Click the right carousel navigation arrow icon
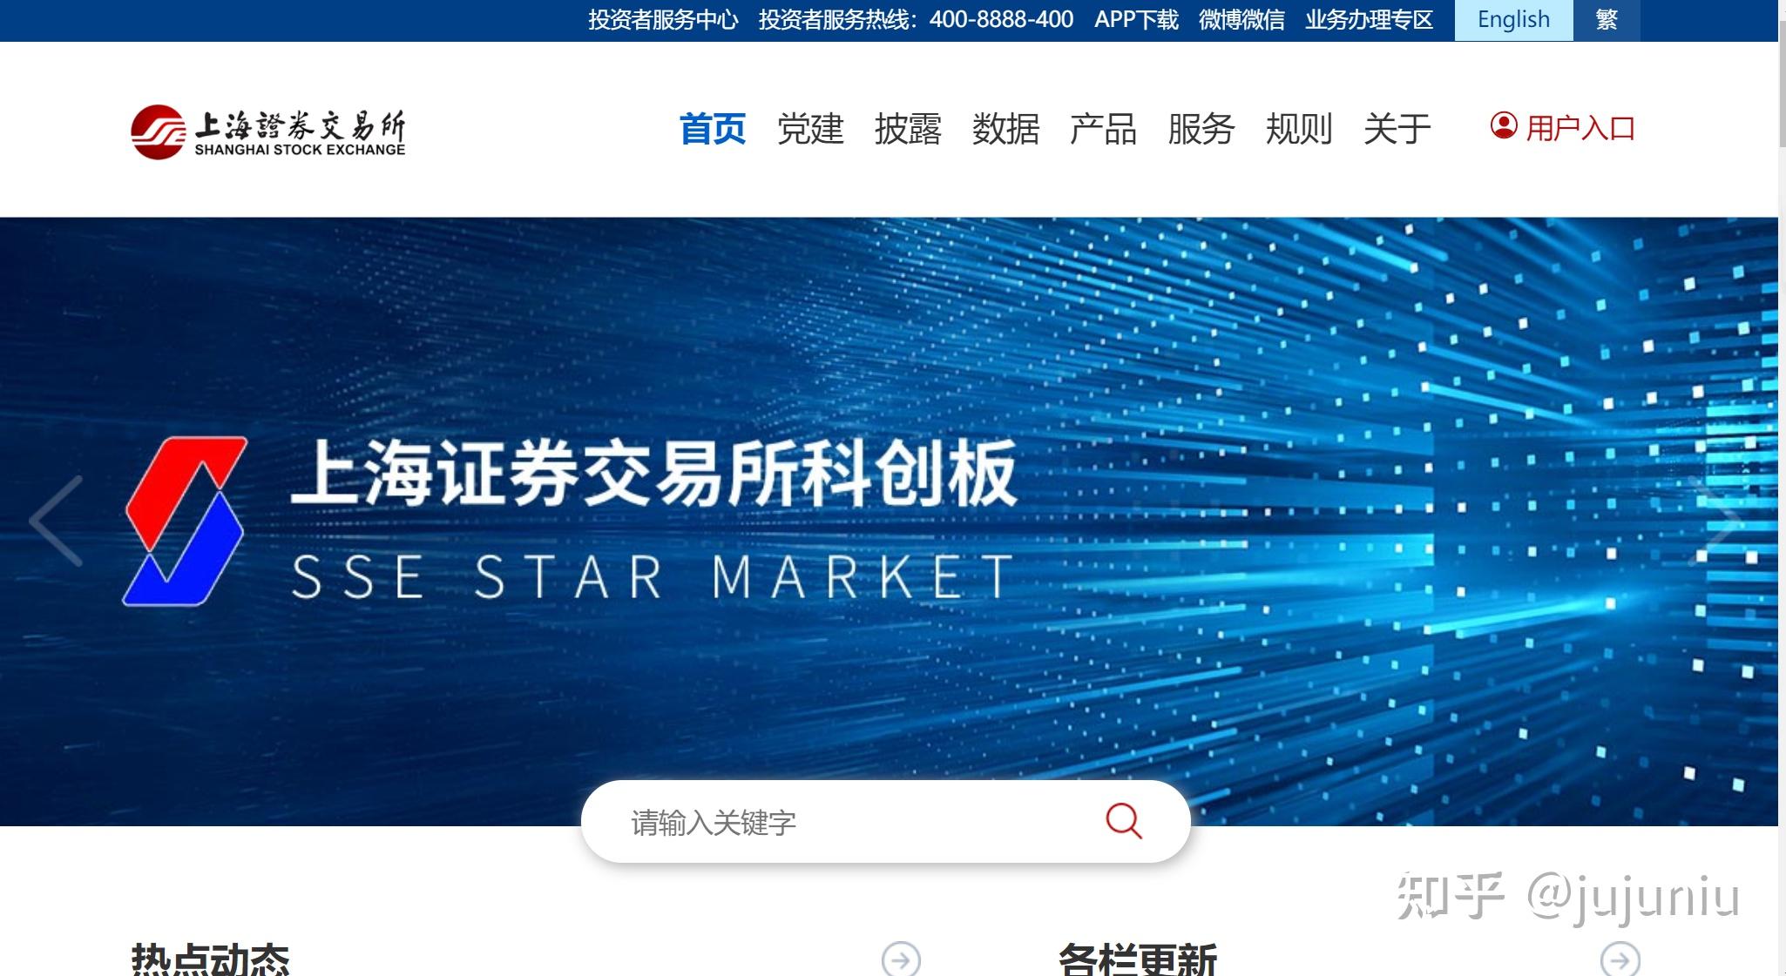 [1741, 521]
